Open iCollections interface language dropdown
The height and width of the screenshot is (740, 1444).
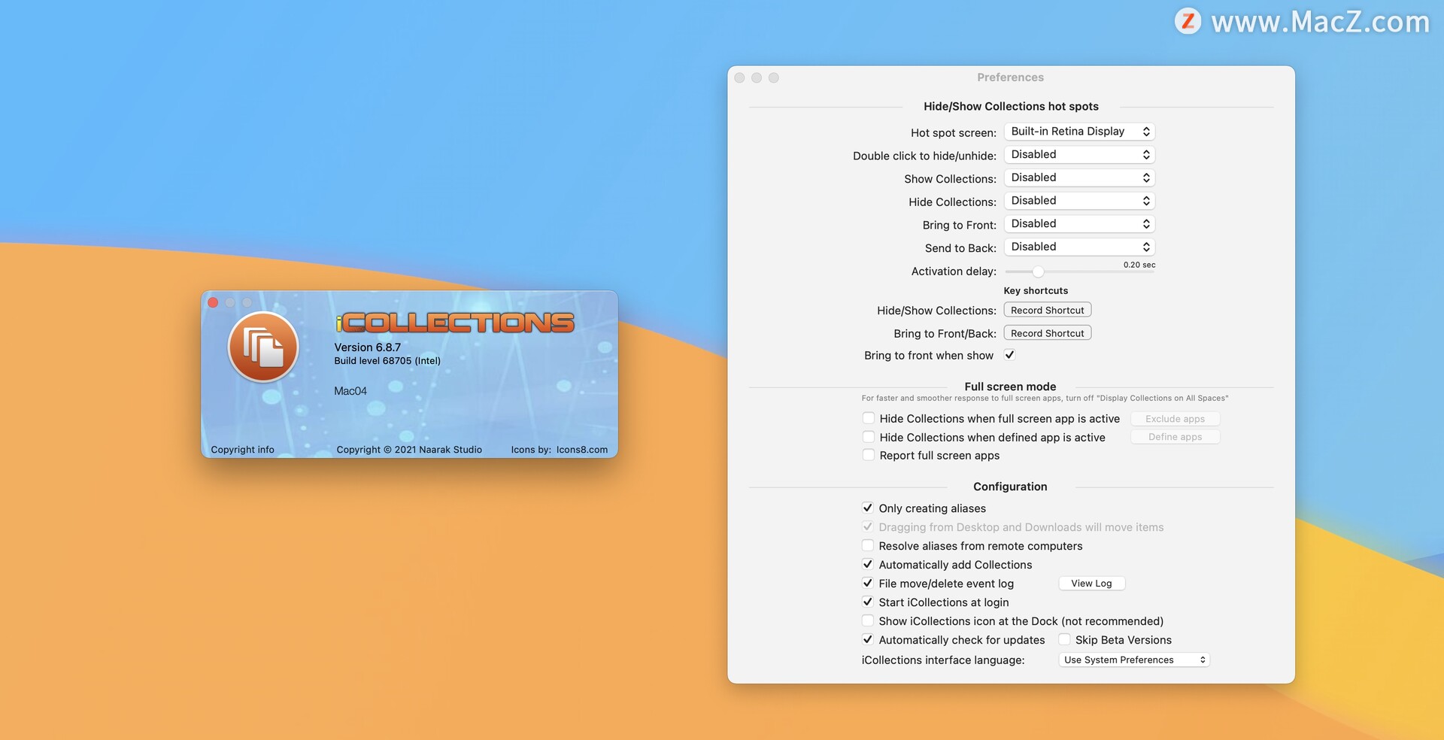pos(1134,660)
